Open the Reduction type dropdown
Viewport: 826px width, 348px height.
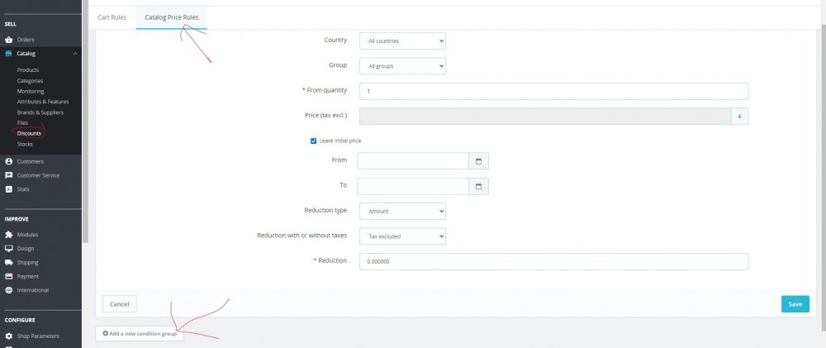point(402,211)
